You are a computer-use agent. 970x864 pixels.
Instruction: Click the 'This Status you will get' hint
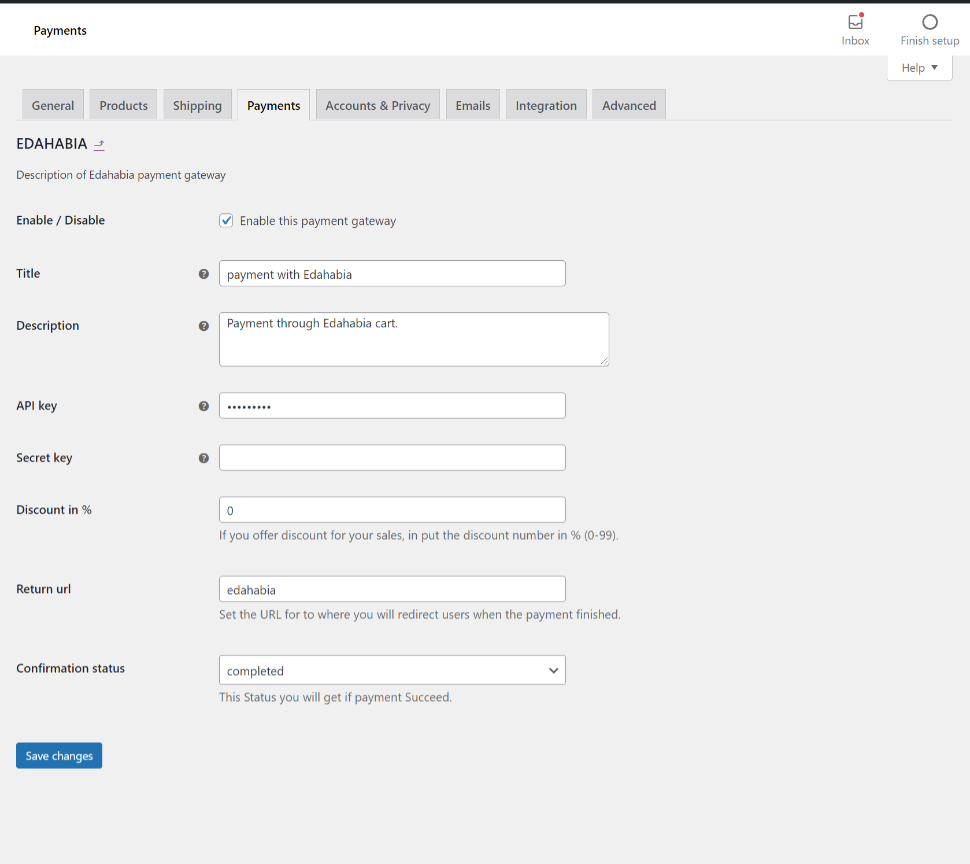point(335,697)
